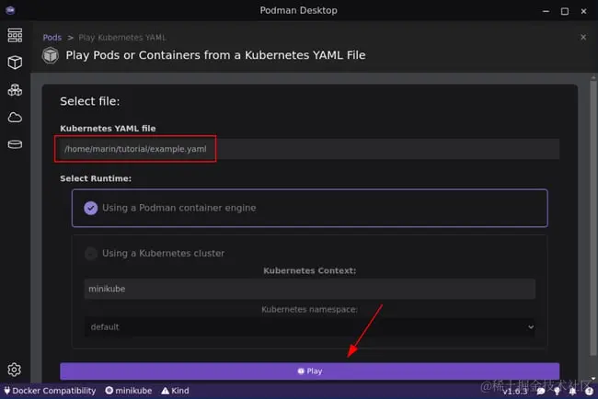Viewport: 598px width, 399px height.
Task: Open the Images cloud sidebar icon
Action: click(15, 118)
